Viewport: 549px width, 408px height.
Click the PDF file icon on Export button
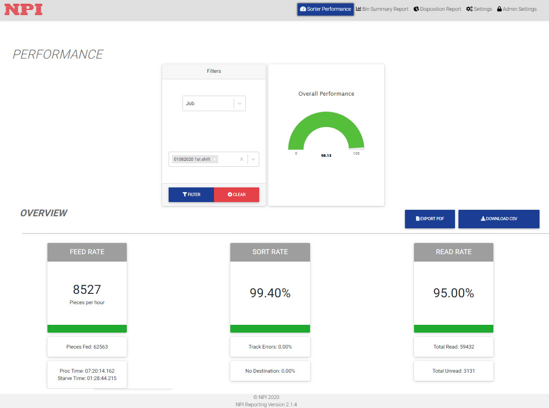click(417, 219)
